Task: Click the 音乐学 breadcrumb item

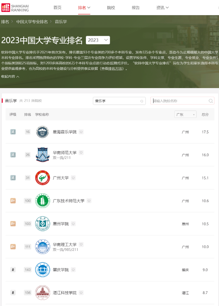Action: [61, 22]
